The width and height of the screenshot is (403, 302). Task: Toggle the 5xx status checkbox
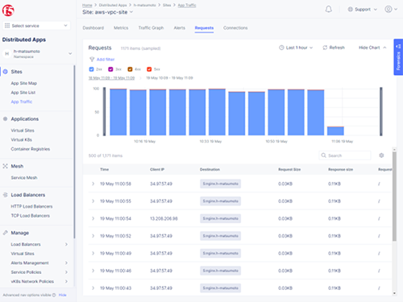point(149,69)
